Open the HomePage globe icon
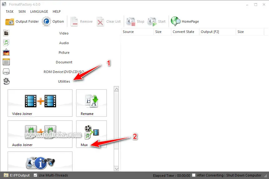Viewport: 269px width, 179px height. 175,21
